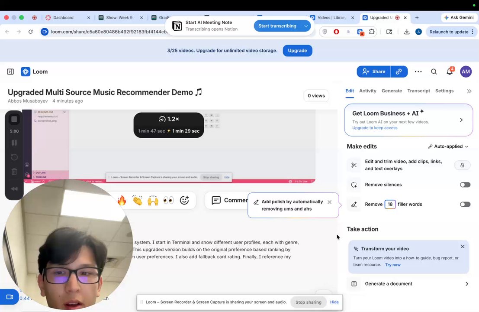The height and width of the screenshot is (312, 479).
Task: React with the eyes emoji
Action: (169, 200)
